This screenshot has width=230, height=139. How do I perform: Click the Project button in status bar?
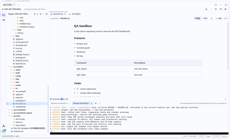[x=208, y=136]
